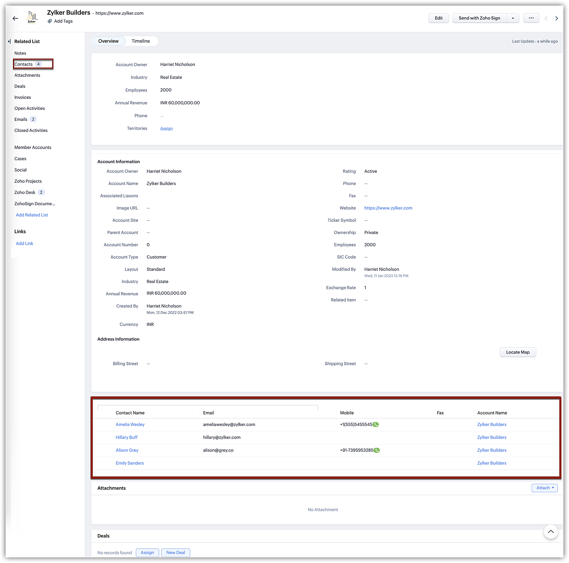
Task: Click New Deal button in Deals section
Action: 176,552
